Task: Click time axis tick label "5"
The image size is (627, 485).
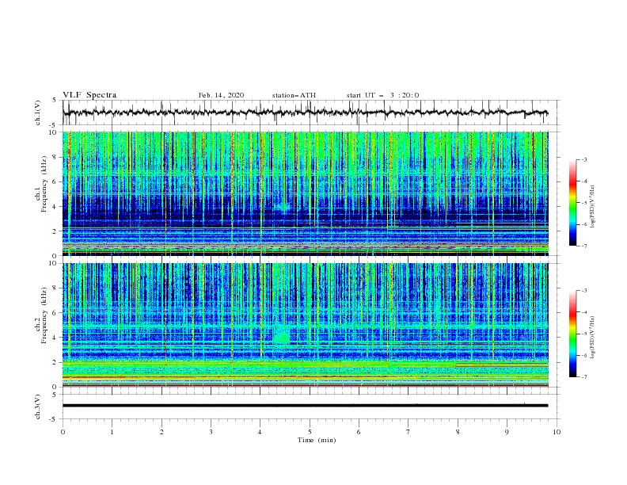Action: (x=310, y=432)
